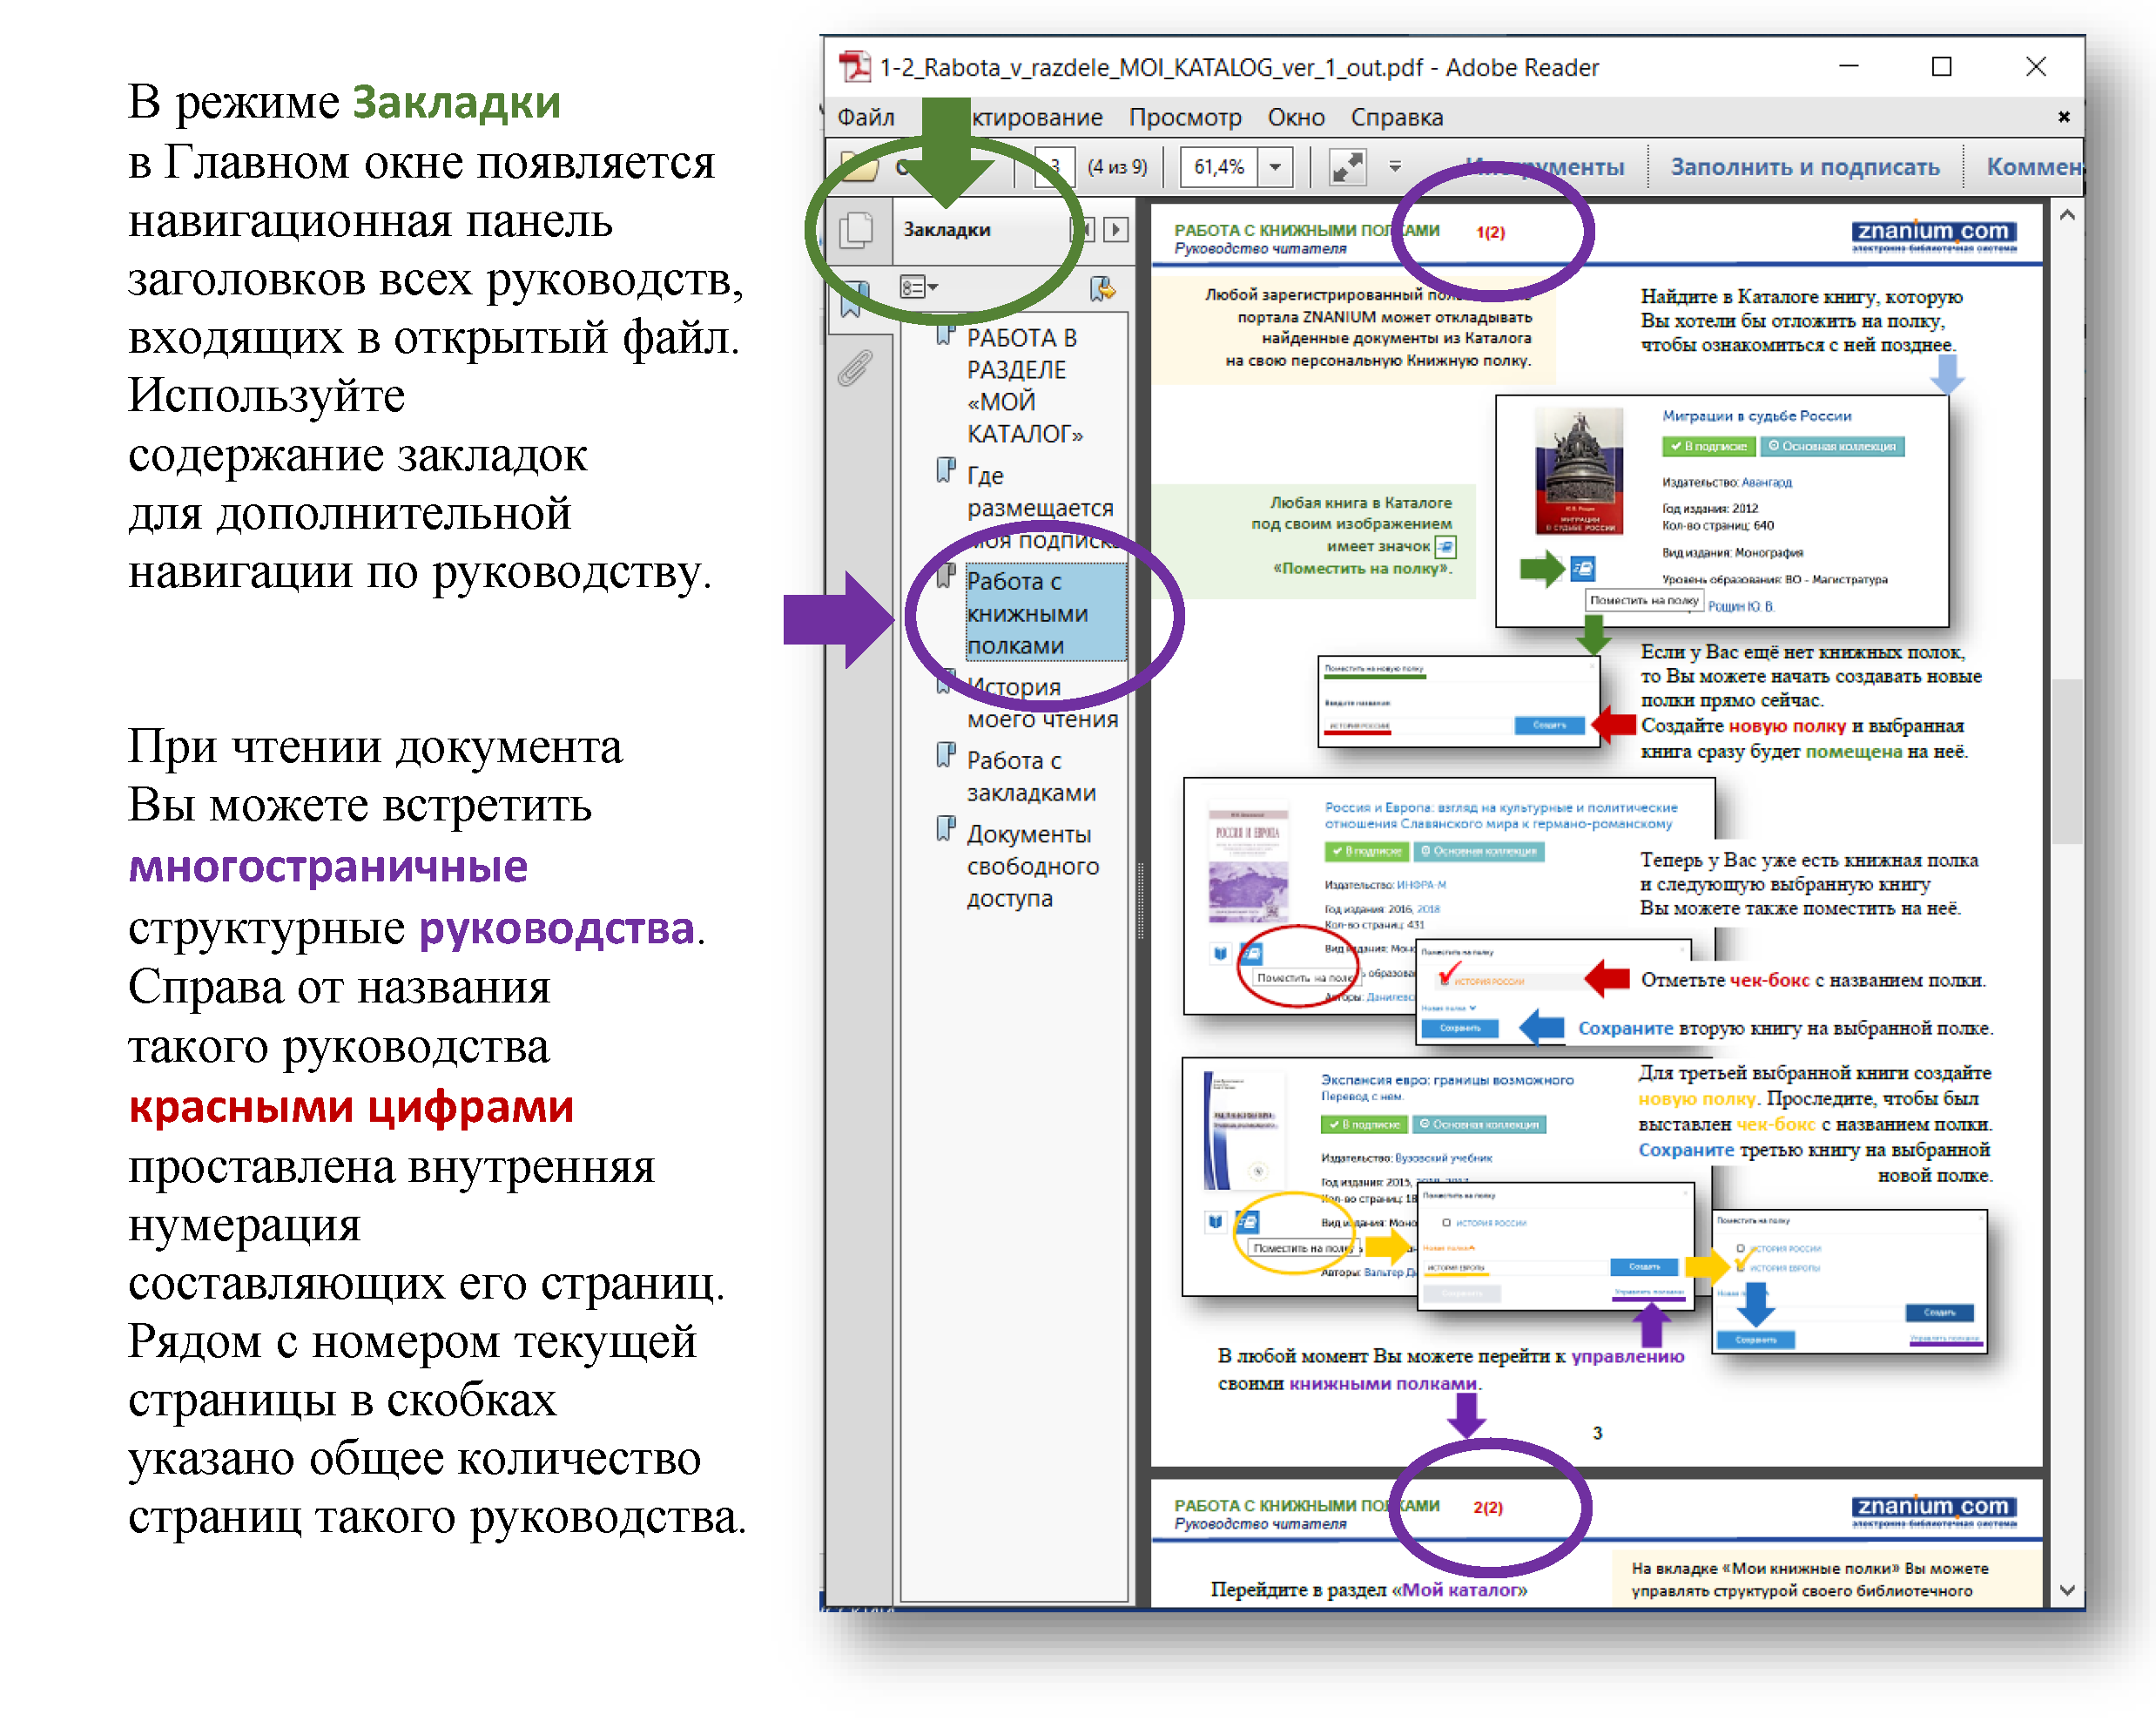The height and width of the screenshot is (1735, 2156).
Task: Open the Окно menu
Action: [x=1295, y=117]
